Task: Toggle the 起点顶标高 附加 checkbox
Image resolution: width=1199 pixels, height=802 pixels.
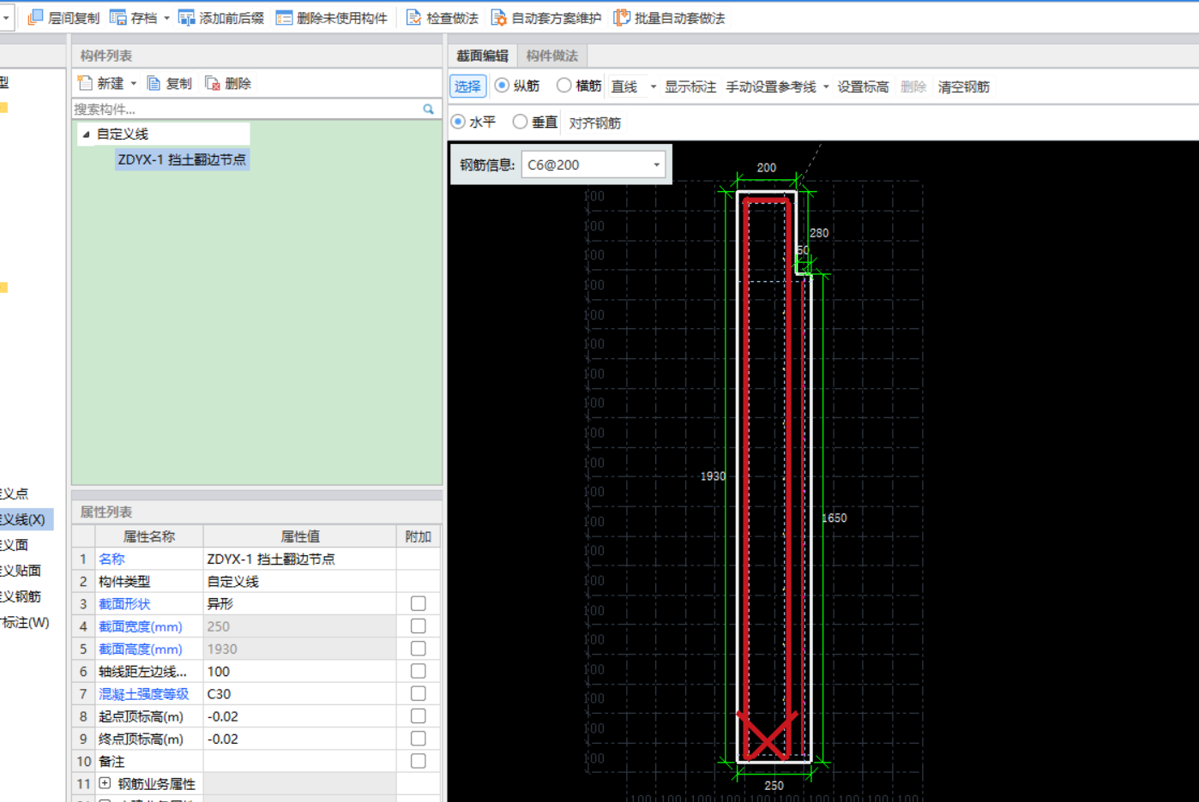Action: [x=419, y=715]
